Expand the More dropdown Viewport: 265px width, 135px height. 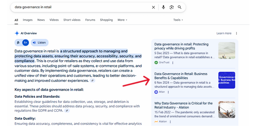(x=122, y=20)
